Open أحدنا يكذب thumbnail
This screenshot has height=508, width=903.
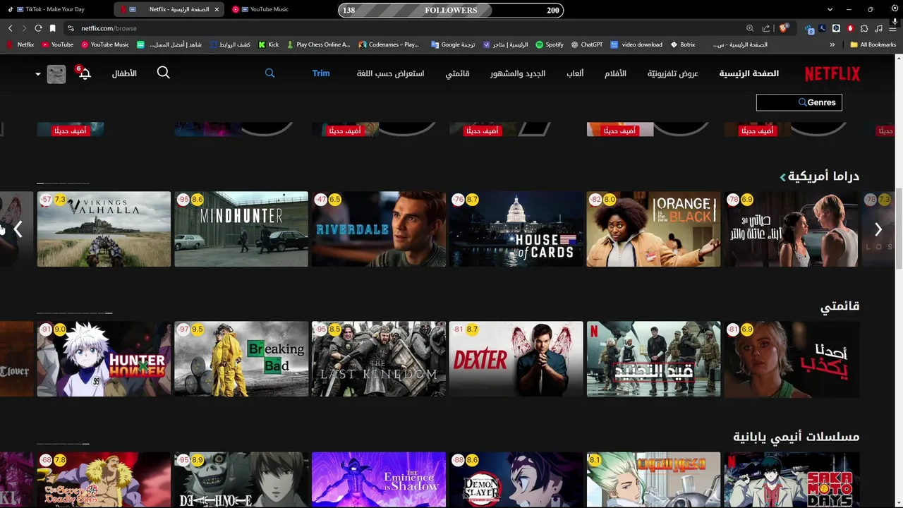[792, 359]
